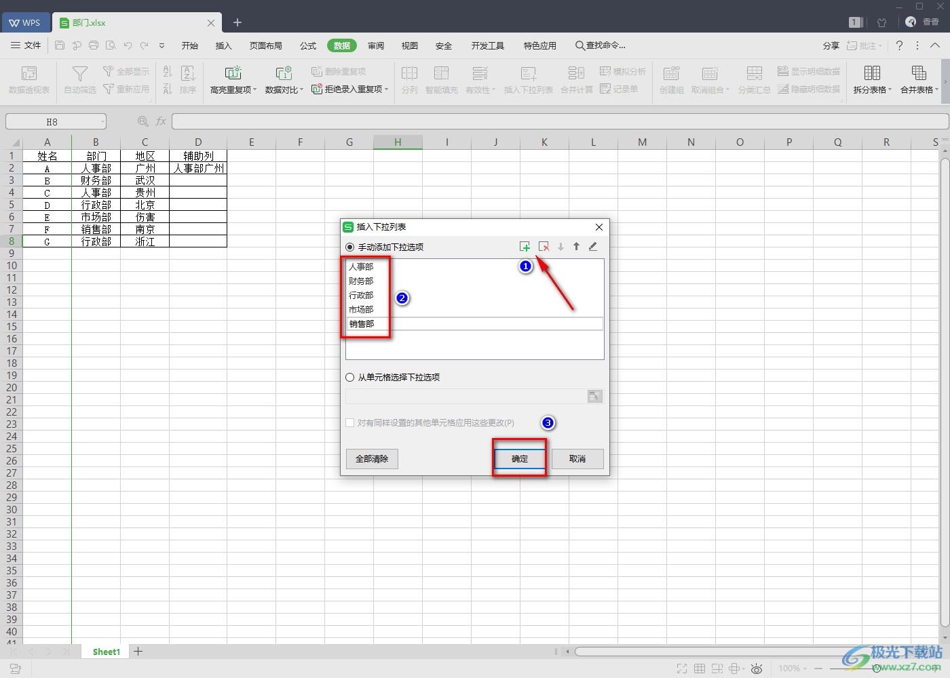Screen dimensions: 950x678
Task: Click the add new sheet plus button
Action: (138, 651)
